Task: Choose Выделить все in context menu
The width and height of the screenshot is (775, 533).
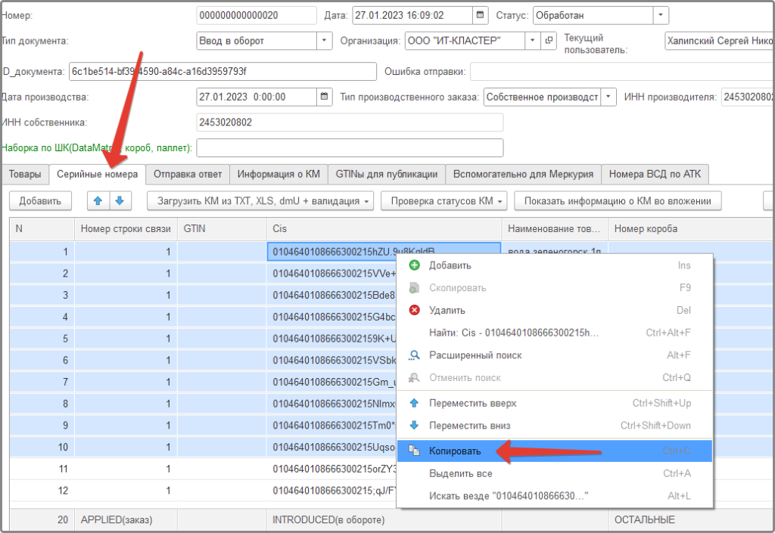Action: pos(555,473)
